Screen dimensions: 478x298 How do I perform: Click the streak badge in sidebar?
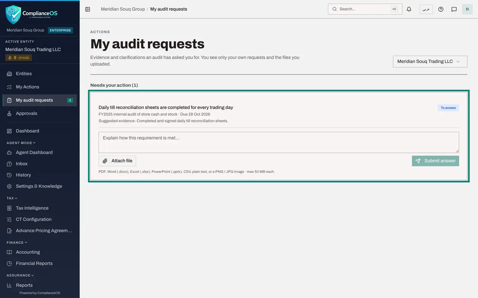tap(19, 58)
